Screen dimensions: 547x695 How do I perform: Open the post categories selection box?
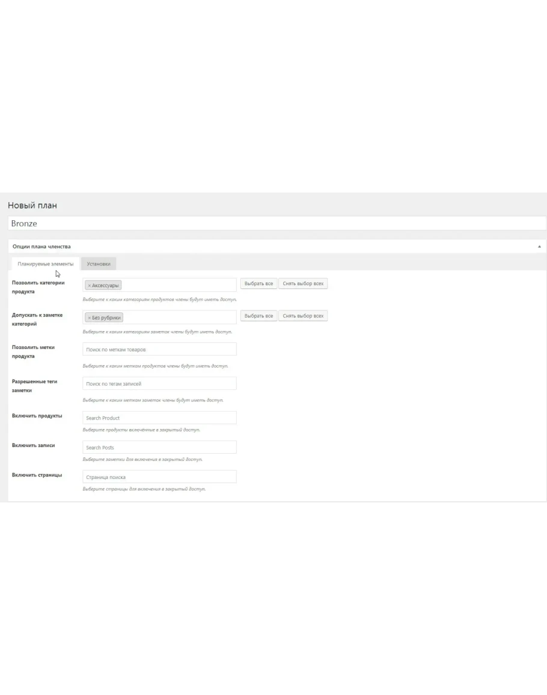coord(180,317)
